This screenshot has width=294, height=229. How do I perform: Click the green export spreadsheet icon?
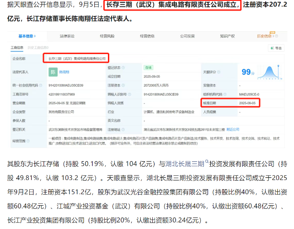pos(272,48)
